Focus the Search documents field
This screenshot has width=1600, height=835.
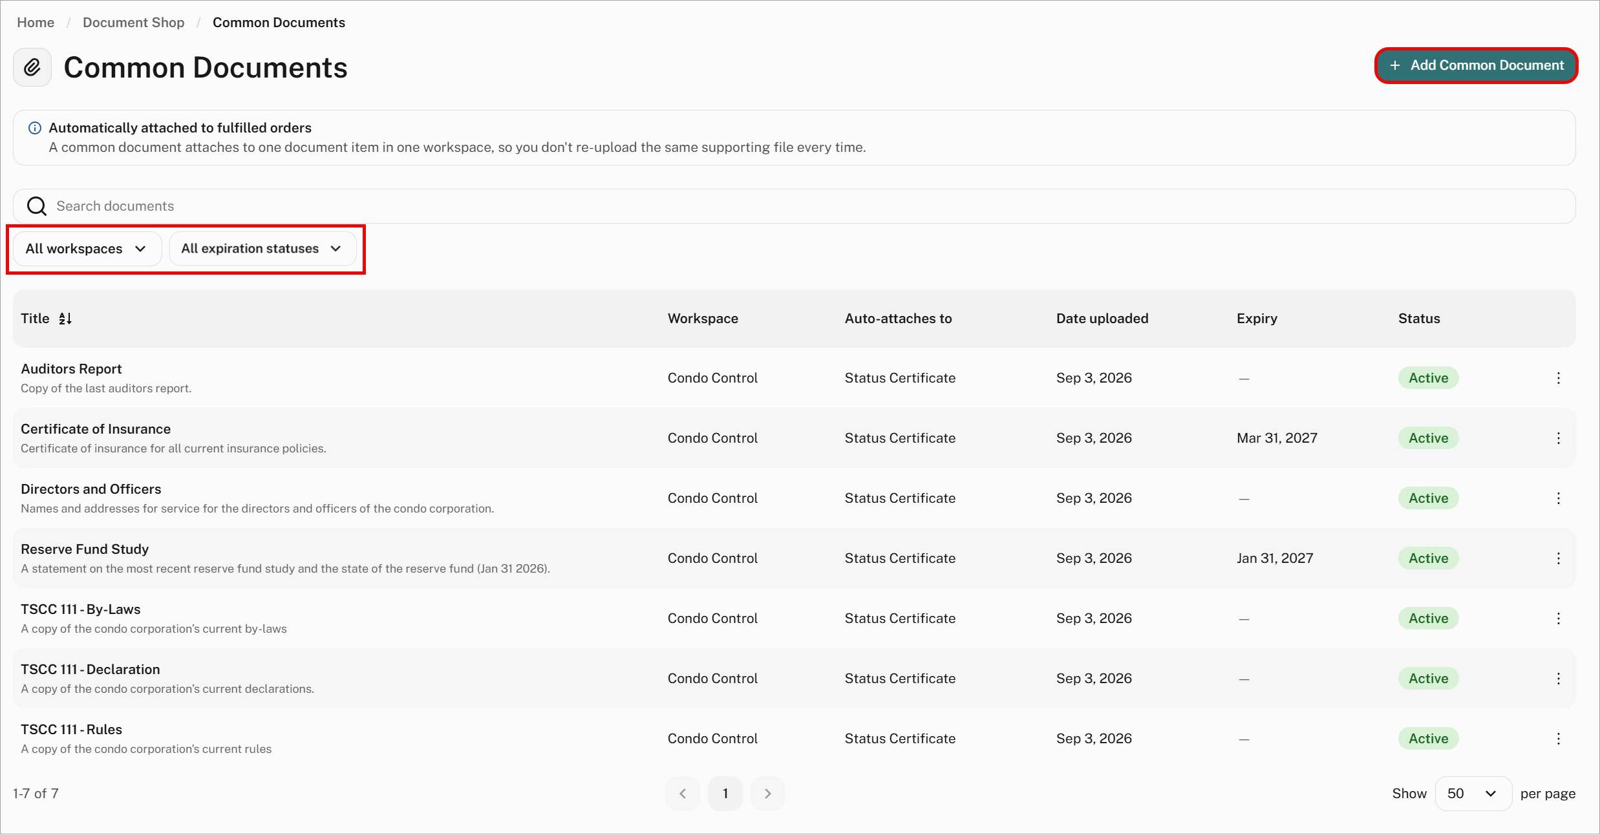[795, 206]
